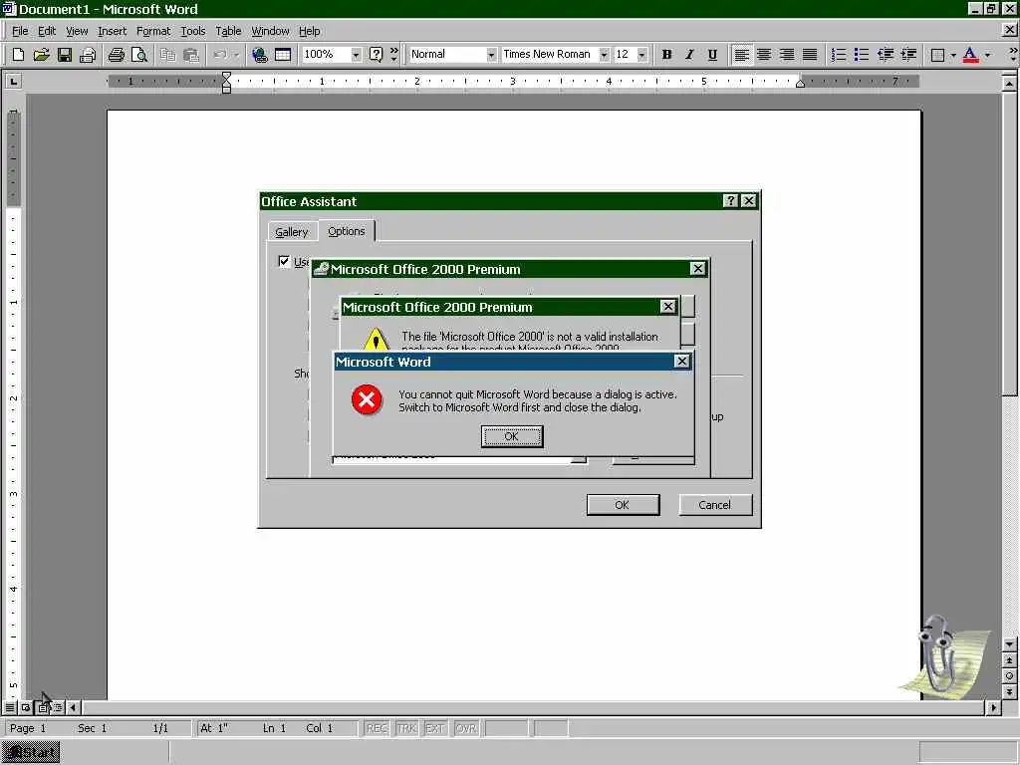Open Print Preview from the toolbar
The height and width of the screenshot is (765, 1020).
[x=139, y=55]
